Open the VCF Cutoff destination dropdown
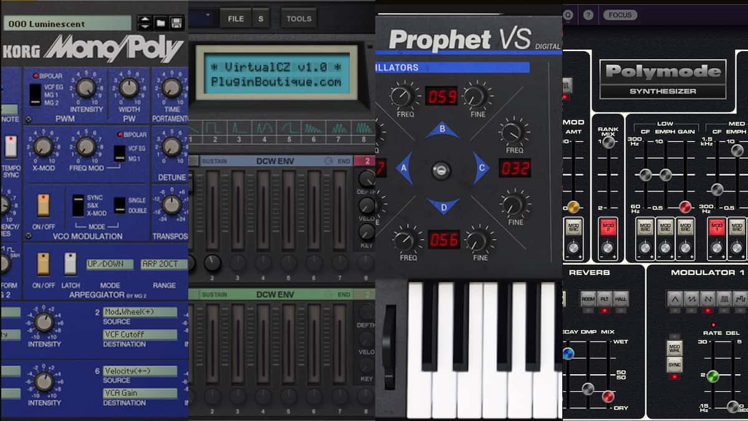The image size is (748, 421). coord(140,334)
